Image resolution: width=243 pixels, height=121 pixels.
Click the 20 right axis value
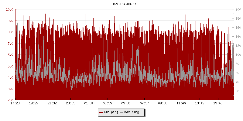tap(237, 91)
